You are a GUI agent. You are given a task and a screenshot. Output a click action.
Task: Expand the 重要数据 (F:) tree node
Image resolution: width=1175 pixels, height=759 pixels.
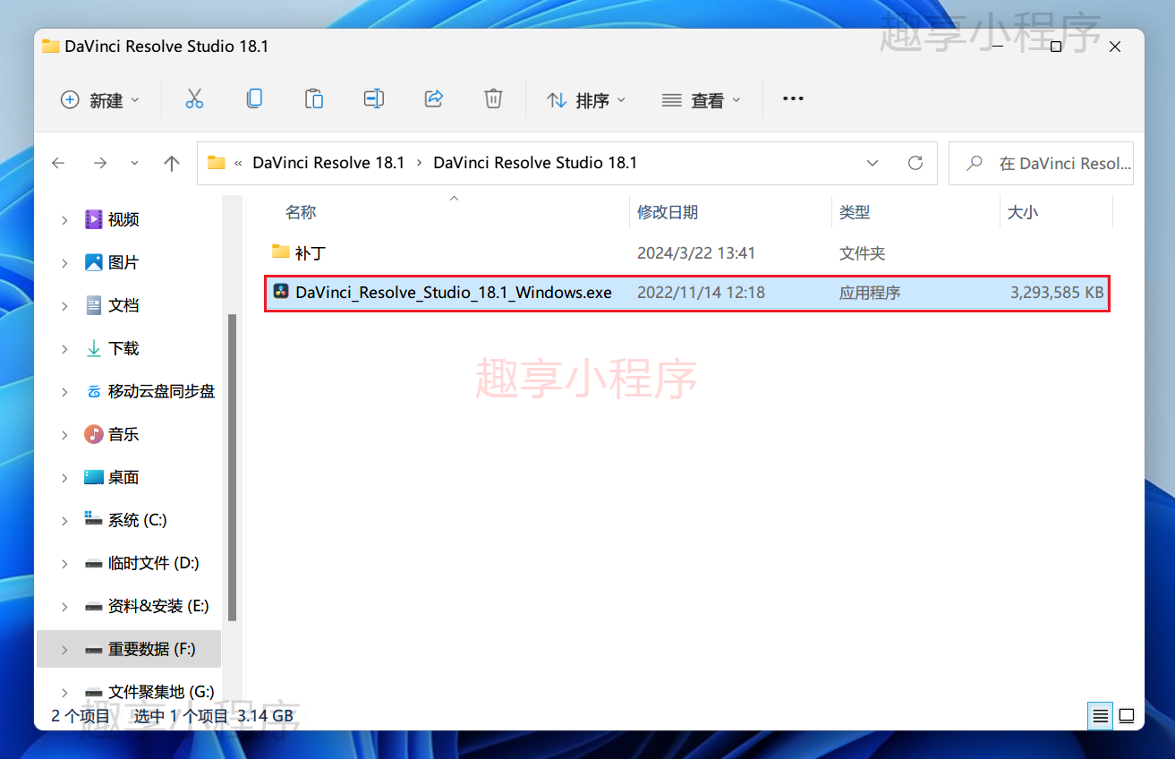[x=64, y=649]
